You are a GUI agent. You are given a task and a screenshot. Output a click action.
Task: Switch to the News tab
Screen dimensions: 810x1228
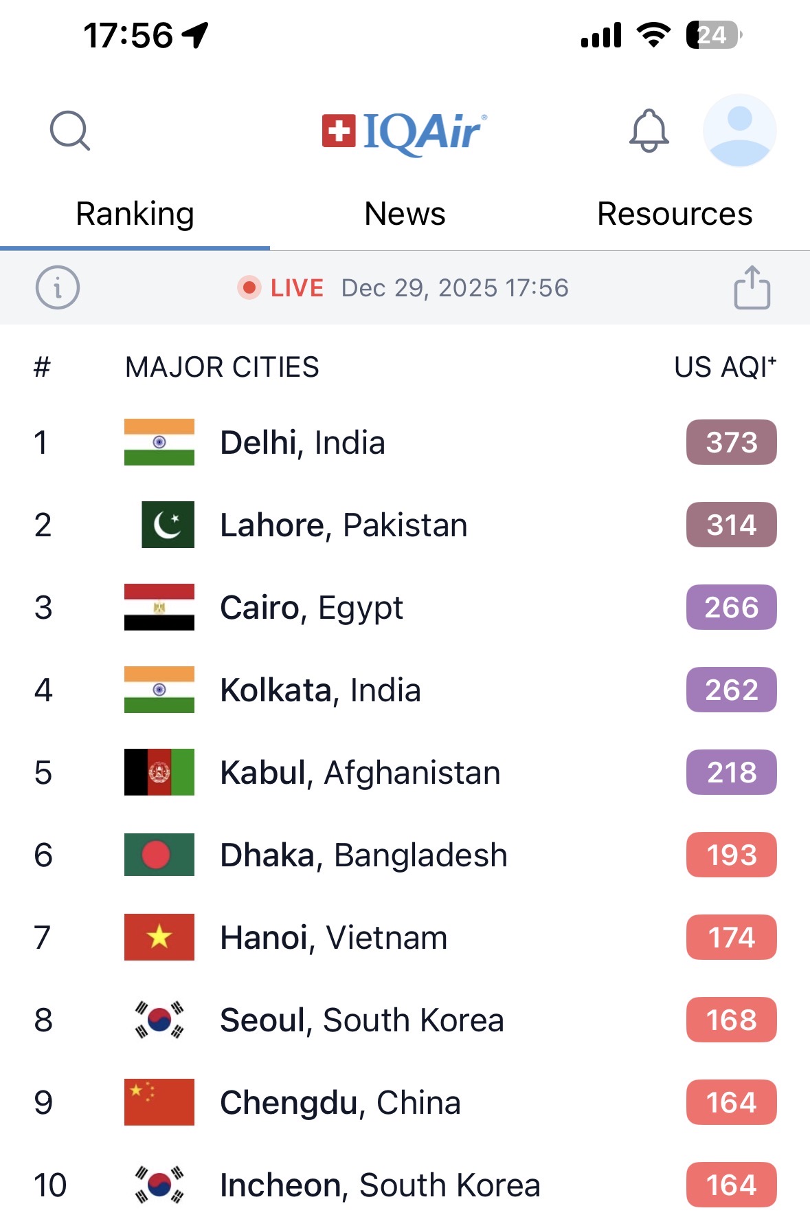click(405, 214)
